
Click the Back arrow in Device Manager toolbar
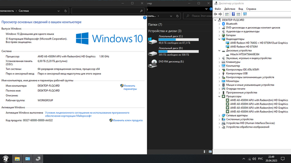(x=215, y=14)
